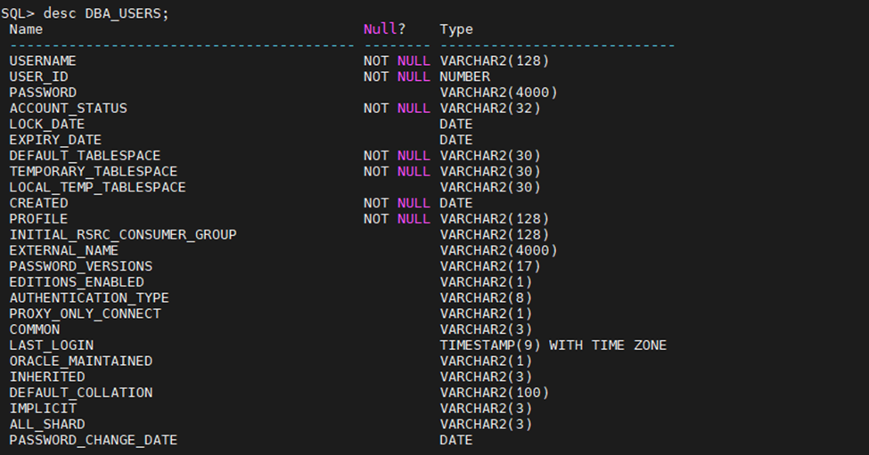869x455 pixels.
Task: Click the Name column header
Action: coord(26,29)
